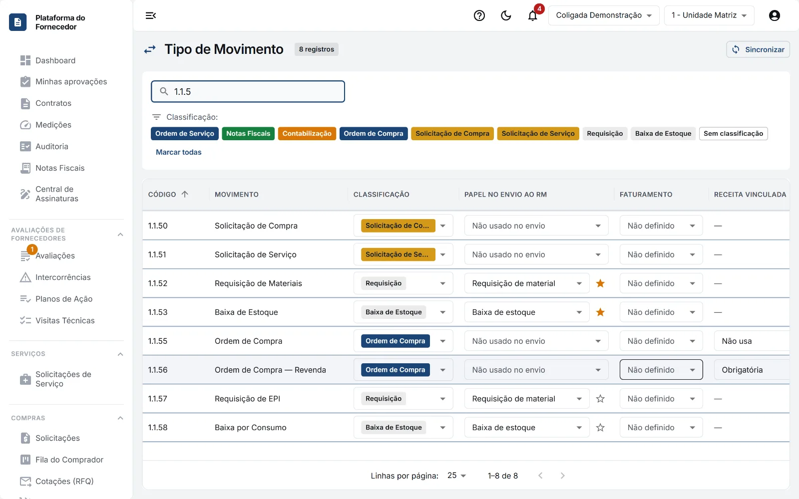Click Central de Assinaturas icon

[25, 194]
